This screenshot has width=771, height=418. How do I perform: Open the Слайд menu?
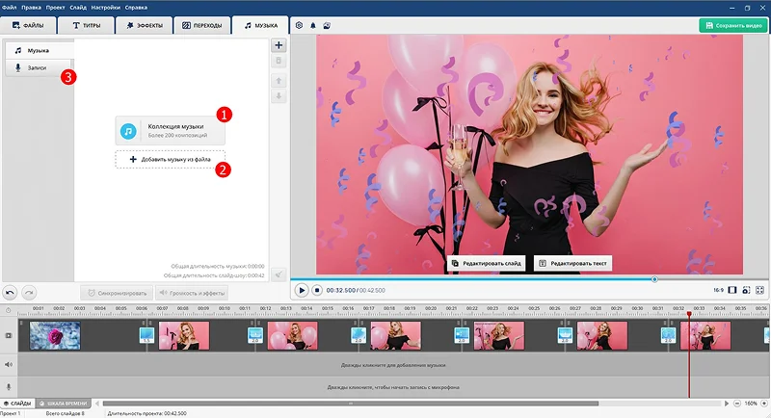78,8
